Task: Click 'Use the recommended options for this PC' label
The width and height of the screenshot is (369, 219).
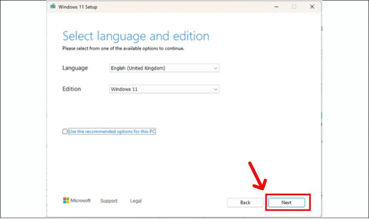Action: pyautogui.click(x=112, y=131)
